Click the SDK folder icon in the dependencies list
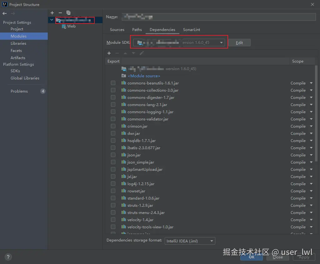Image resolution: width=320 pixels, height=264 pixels. click(124, 69)
